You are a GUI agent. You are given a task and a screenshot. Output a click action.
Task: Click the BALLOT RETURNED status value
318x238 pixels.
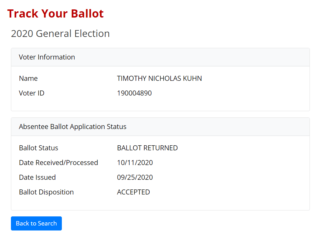point(147,148)
